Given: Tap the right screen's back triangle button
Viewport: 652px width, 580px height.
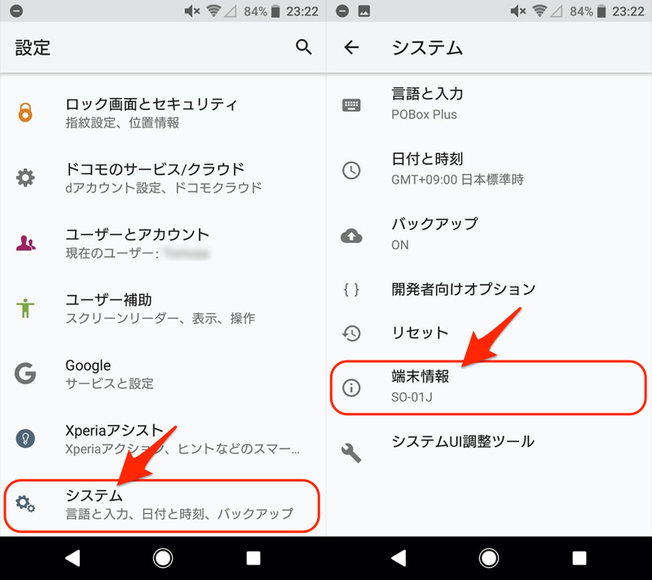Looking at the screenshot, I should pyautogui.click(x=399, y=558).
